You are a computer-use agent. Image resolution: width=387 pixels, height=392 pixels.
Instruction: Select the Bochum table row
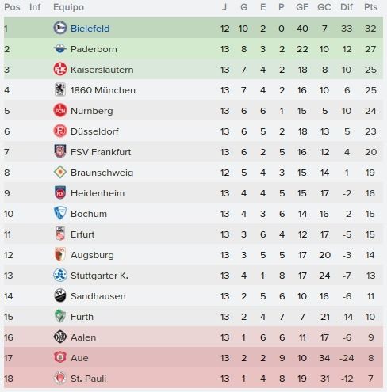tap(193, 214)
